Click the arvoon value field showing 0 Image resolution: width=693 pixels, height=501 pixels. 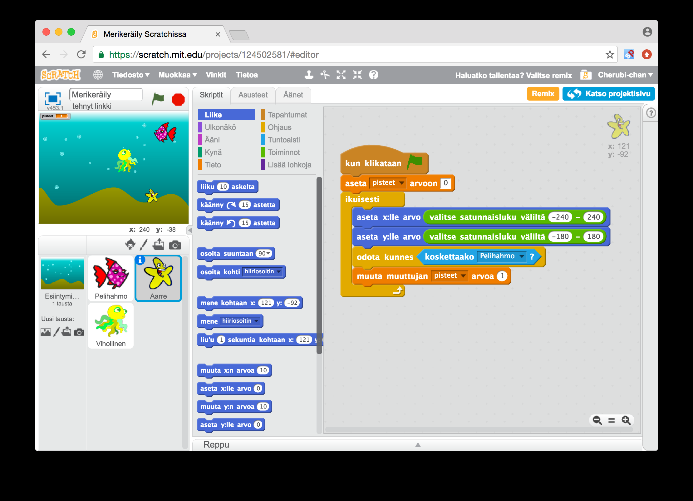445,183
